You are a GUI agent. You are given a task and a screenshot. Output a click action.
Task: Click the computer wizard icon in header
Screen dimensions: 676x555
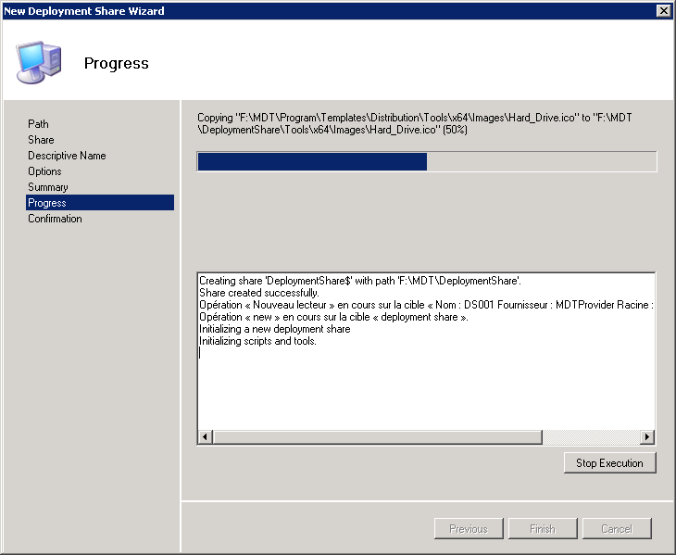pyautogui.click(x=39, y=62)
